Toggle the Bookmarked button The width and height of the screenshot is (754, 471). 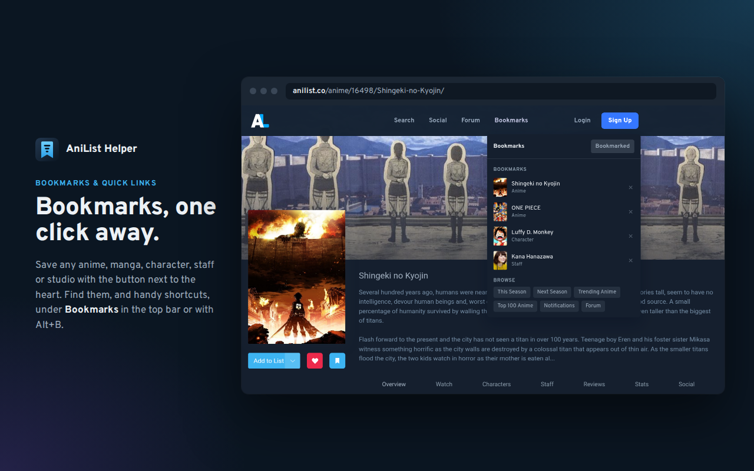[x=613, y=146]
